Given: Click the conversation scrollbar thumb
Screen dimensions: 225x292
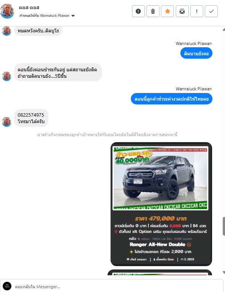Looking at the screenshot, I should tap(224, 226).
